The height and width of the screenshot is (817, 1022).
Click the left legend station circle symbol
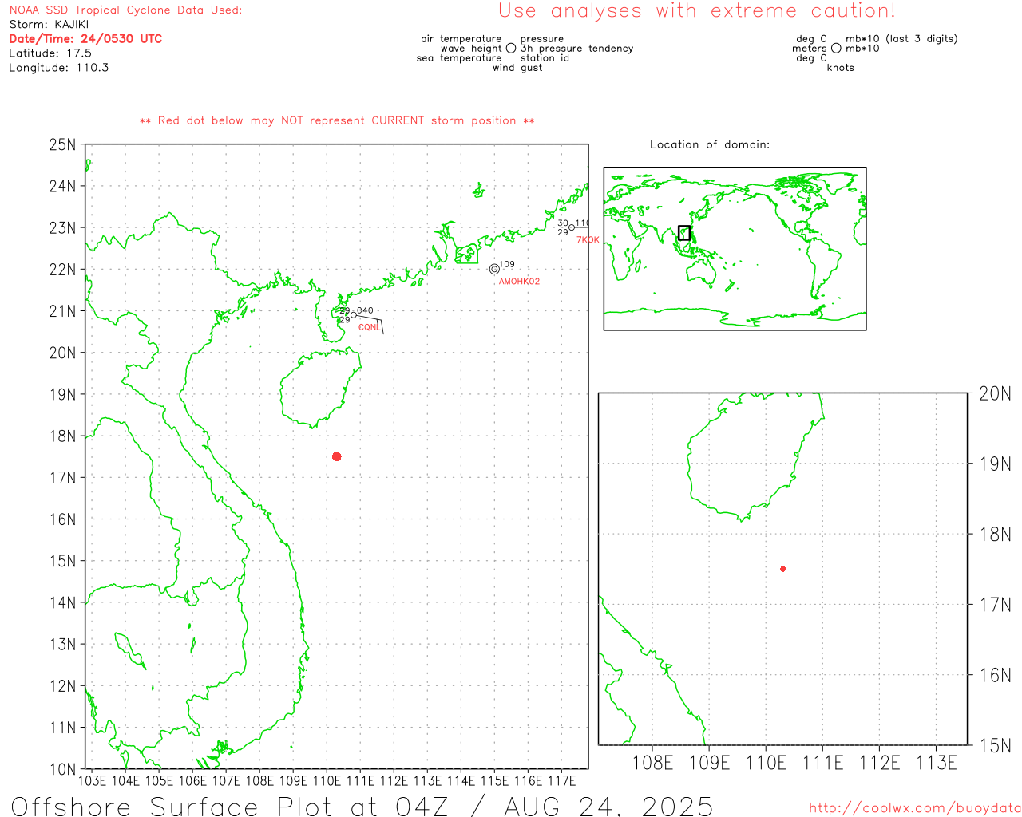(x=511, y=49)
